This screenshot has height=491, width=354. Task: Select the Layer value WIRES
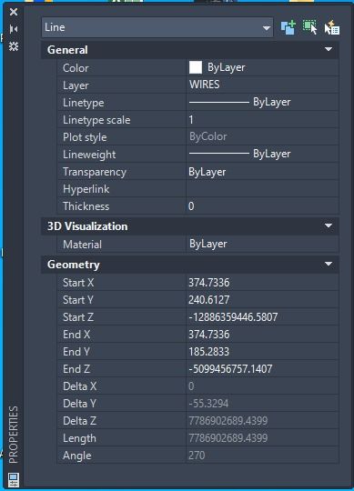[x=204, y=85]
